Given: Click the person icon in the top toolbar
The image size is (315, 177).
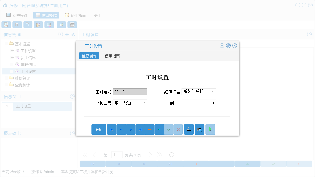Looking at the screenshot, I should 38,25.
